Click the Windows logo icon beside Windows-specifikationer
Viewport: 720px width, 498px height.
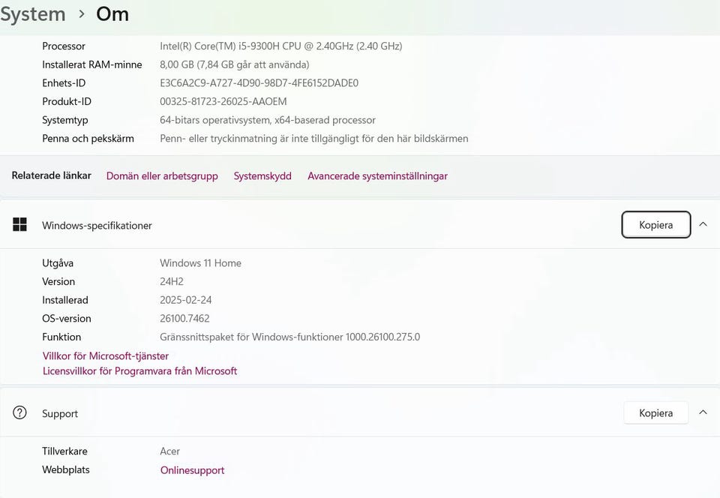(x=19, y=225)
